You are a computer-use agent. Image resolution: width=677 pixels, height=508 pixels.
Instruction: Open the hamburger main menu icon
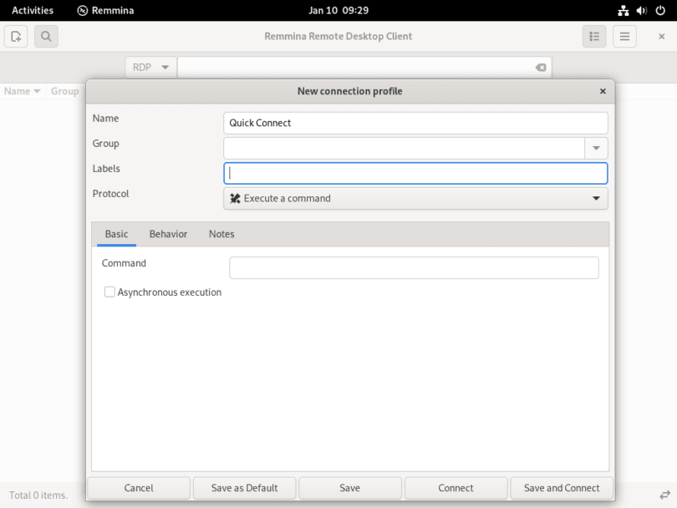coord(624,36)
